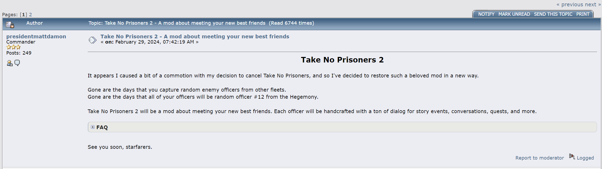This screenshot has height=169, width=602.
Task: Click the NOTIFY button
Action: [x=486, y=14]
